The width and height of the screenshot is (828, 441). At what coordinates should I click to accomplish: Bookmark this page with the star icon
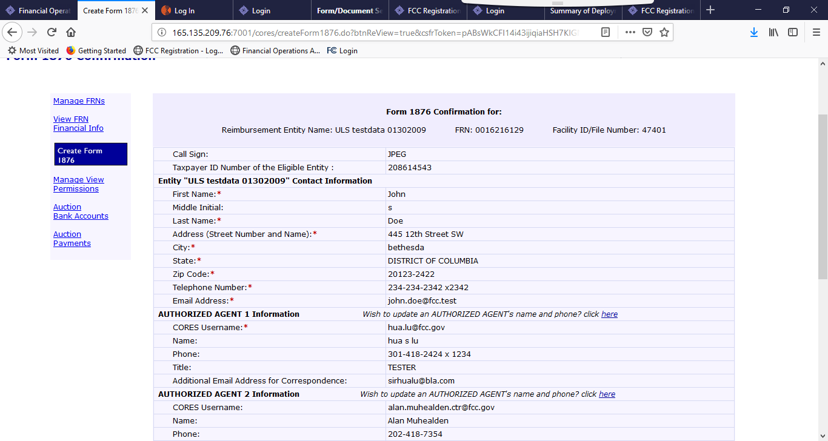(664, 32)
